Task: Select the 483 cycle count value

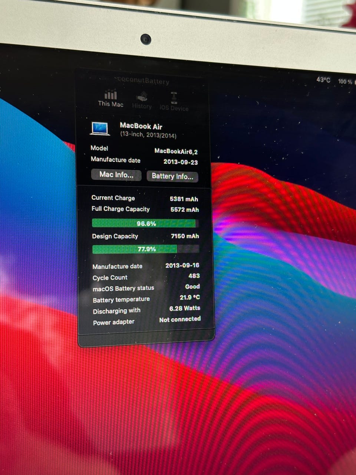Action: [194, 276]
